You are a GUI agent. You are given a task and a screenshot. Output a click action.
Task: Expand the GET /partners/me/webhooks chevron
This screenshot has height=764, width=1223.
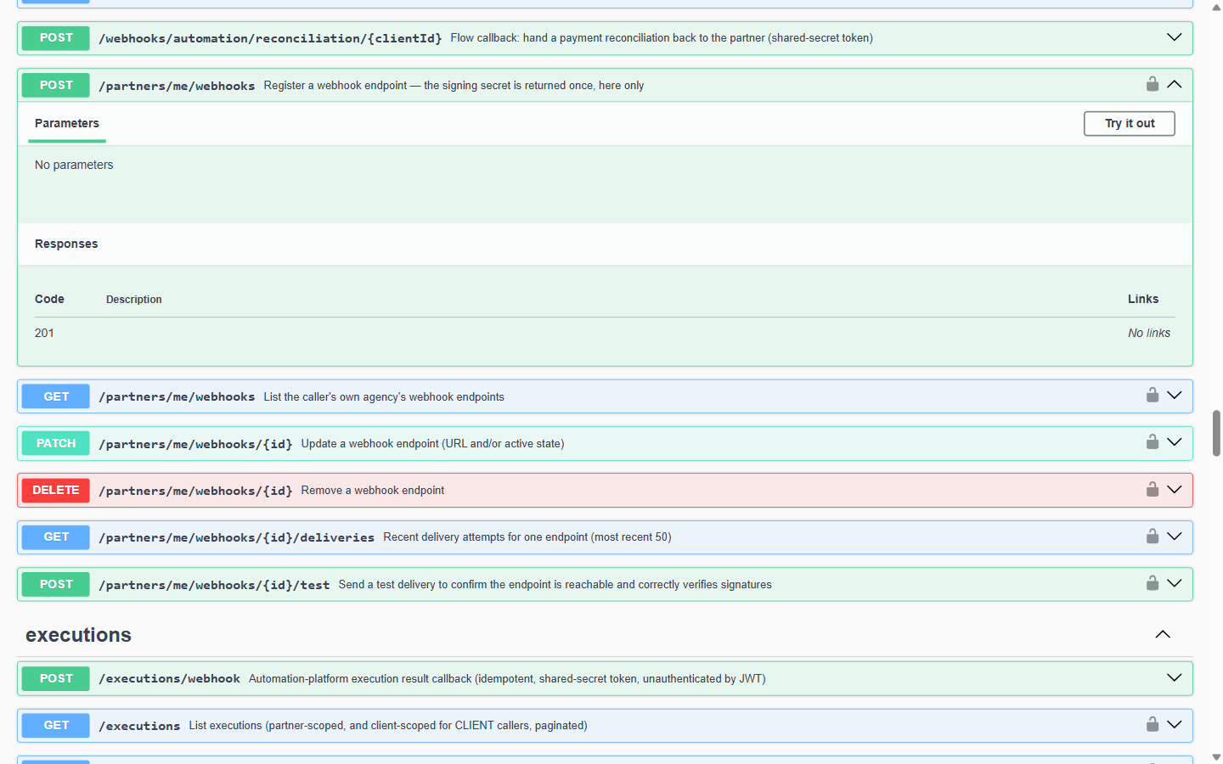(1175, 396)
